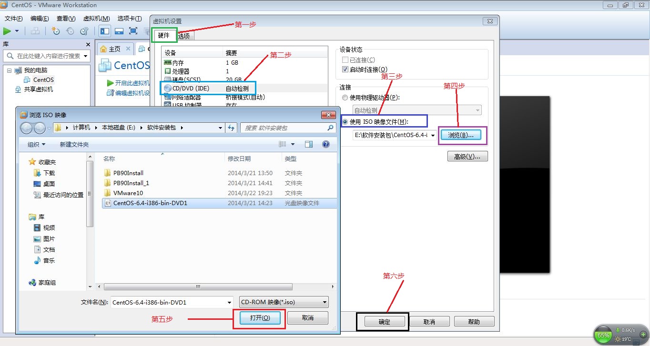Toggle the 启动时连接(O) checkbox
The width and height of the screenshot is (650, 346).
click(x=345, y=69)
